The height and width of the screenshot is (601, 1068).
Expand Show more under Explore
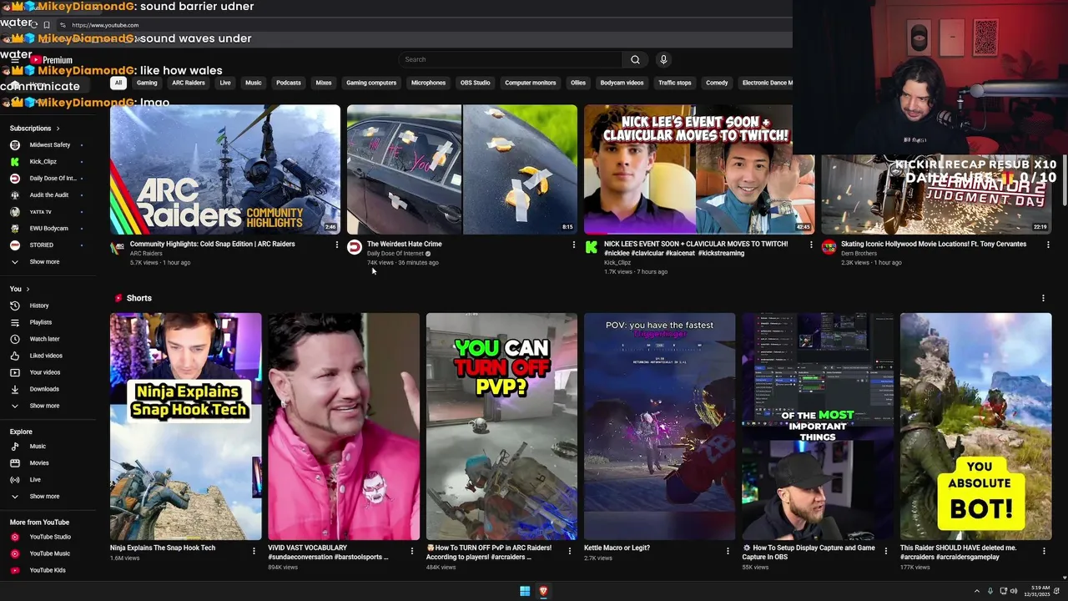[44, 497]
